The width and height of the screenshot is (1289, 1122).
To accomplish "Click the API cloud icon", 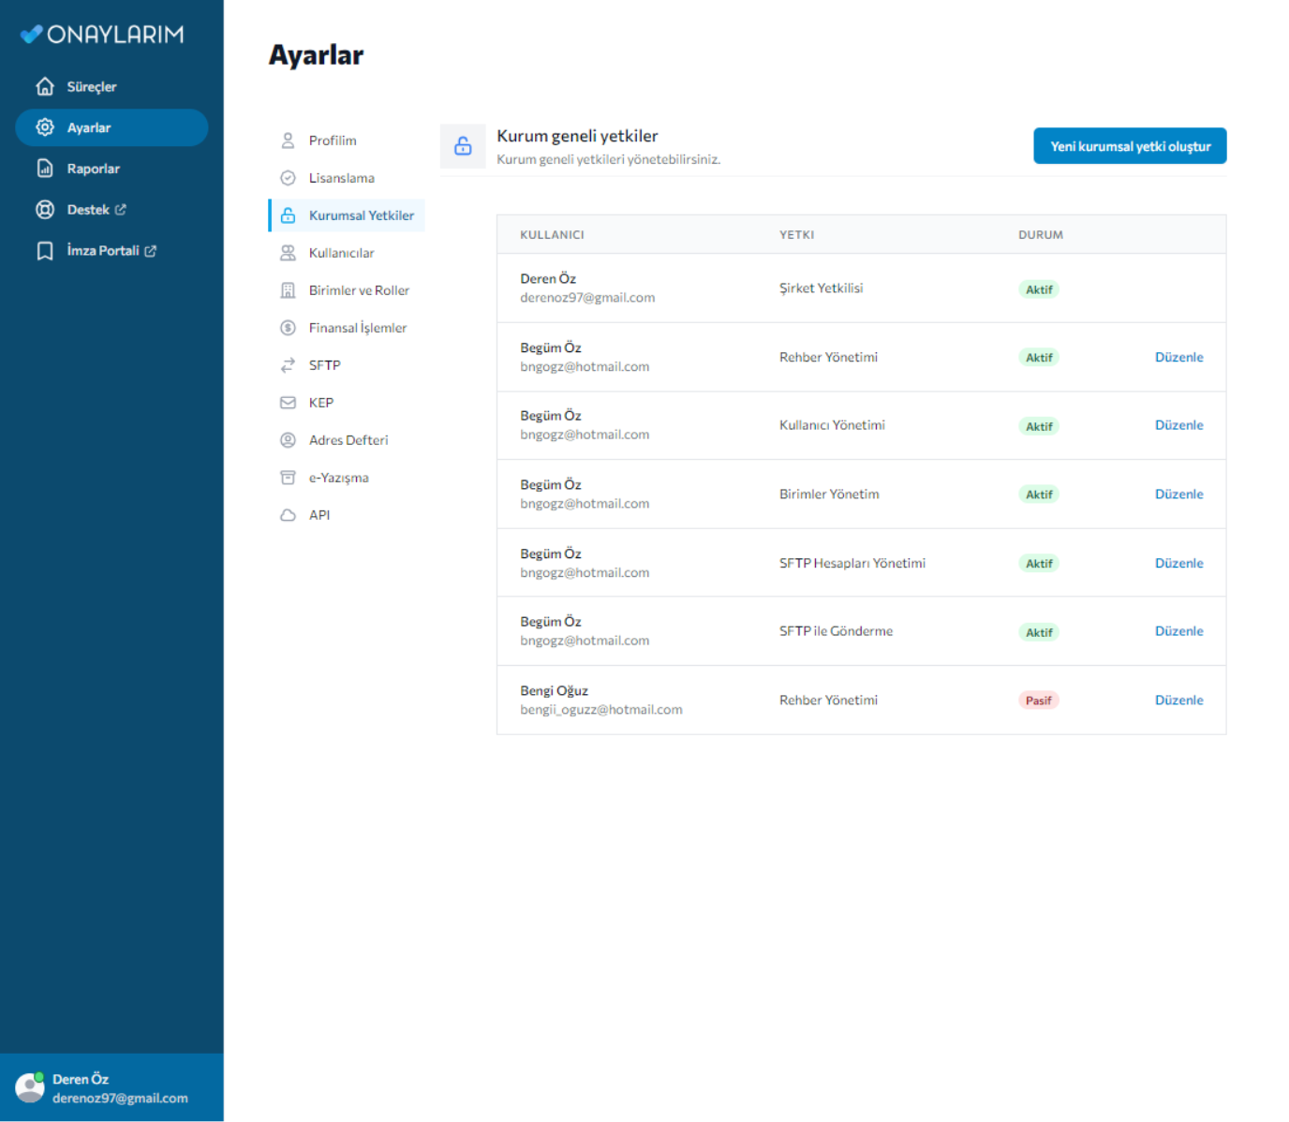I will click(x=288, y=515).
